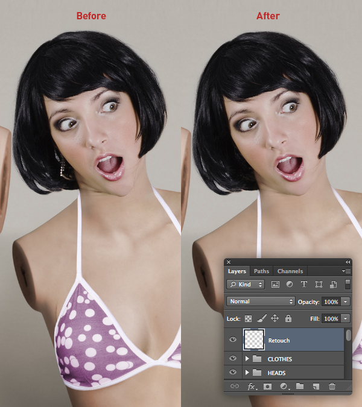Hide the CLOTHES group

pyautogui.click(x=233, y=358)
